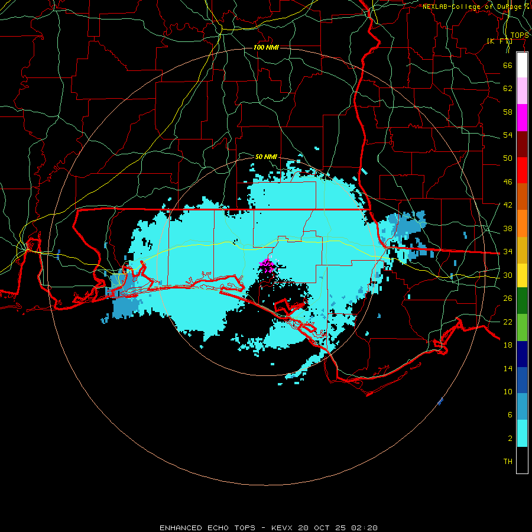The width and height of the screenshot is (532, 532).
Task: Click the 'TOPS' legend heading
Action: (x=520, y=35)
